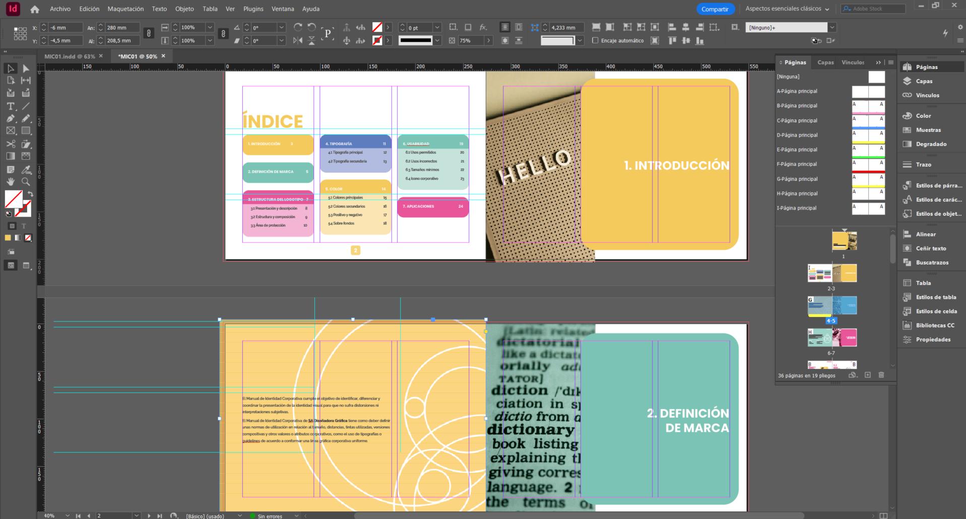Select the pages 6-7 spread thumbnail
The image size is (966, 519).
coord(831,338)
